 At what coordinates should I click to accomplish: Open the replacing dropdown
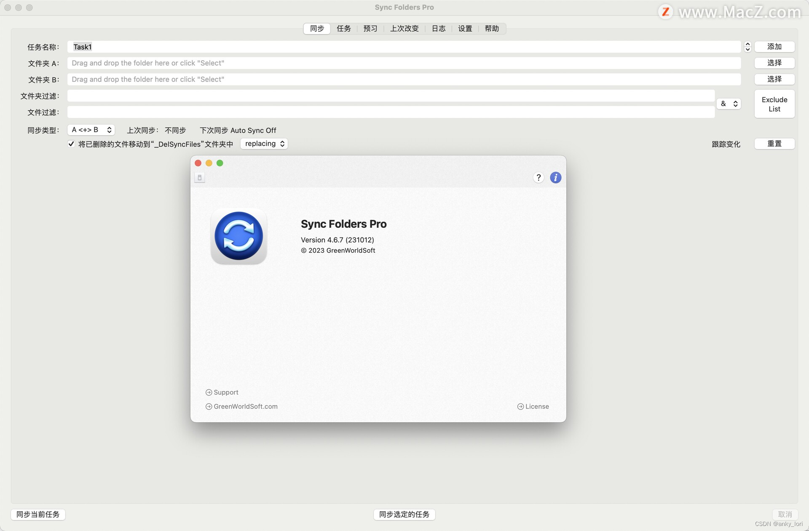pyautogui.click(x=264, y=144)
